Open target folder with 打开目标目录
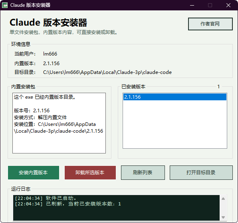 tap(201, 173)
